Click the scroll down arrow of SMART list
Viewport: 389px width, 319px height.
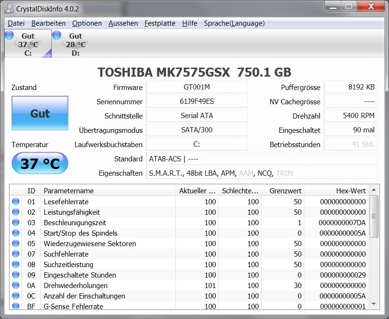click(x=374, y=304)
